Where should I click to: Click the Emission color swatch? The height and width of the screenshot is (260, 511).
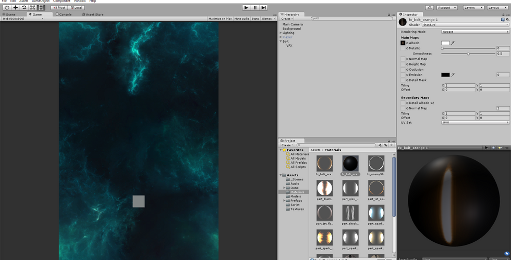tap(445, 75)
